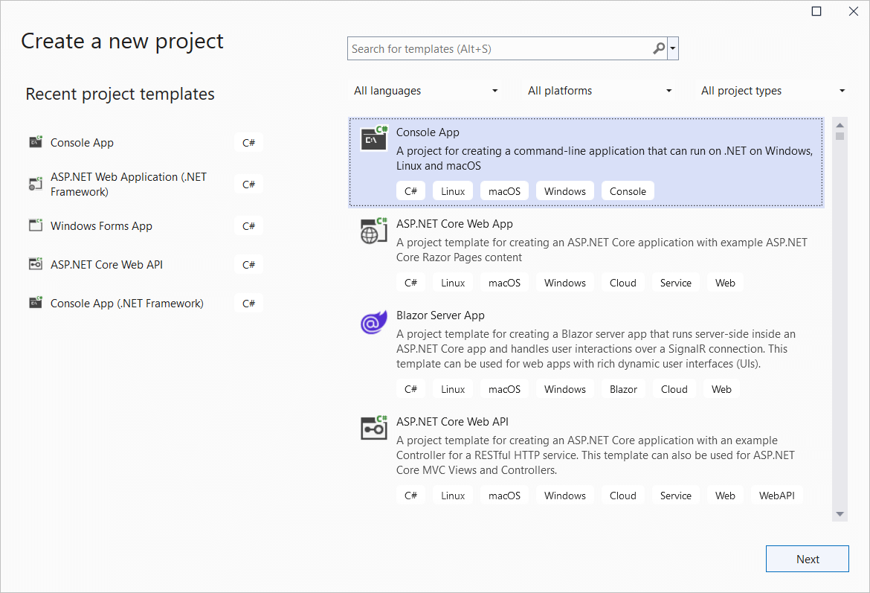Choose recent Console App C# template
Image resolution: width=870 pixels, height=593 pixels.
82,143
